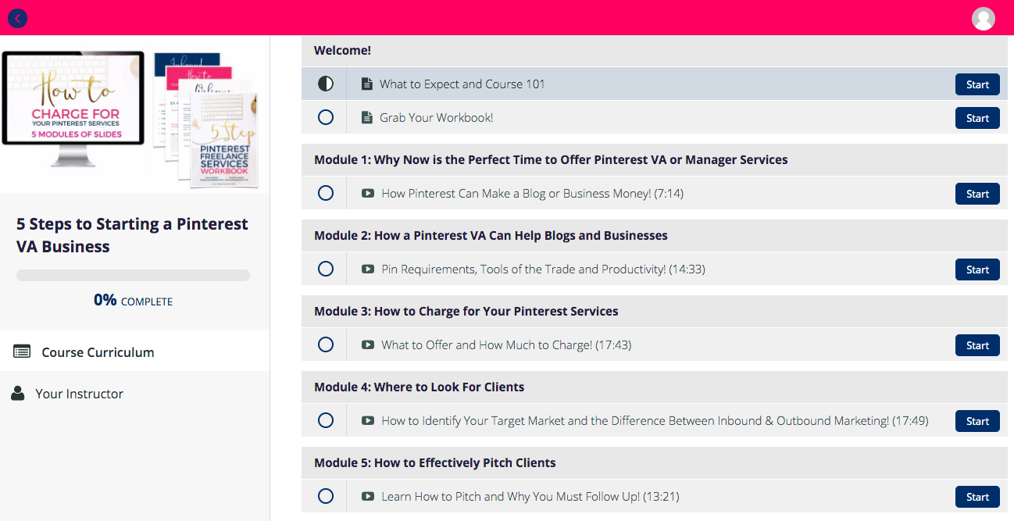Open the user profile avatar
1014x521 pixels.
point(984,18)
